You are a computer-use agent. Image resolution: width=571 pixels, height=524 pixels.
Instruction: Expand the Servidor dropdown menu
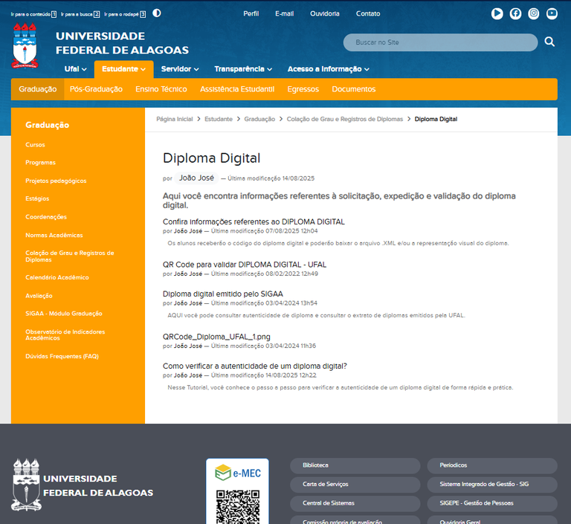(180, 69)
